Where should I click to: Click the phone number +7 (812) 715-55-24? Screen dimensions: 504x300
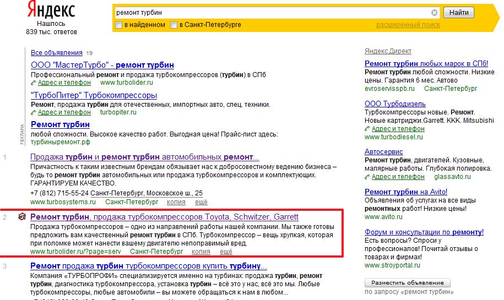pyautogui.click(x=59, y=193)
